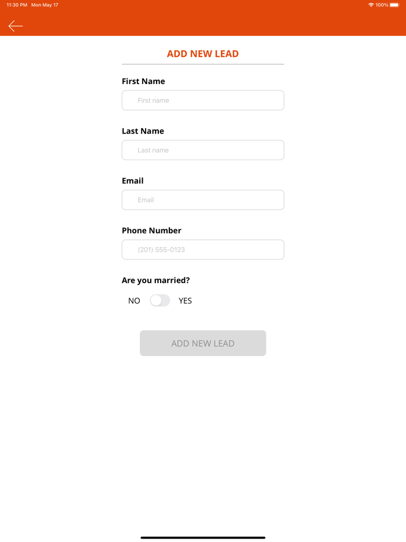406x542 pixels.
Task: Click the back arrow in the header
Action: click(x=15, y=26)
